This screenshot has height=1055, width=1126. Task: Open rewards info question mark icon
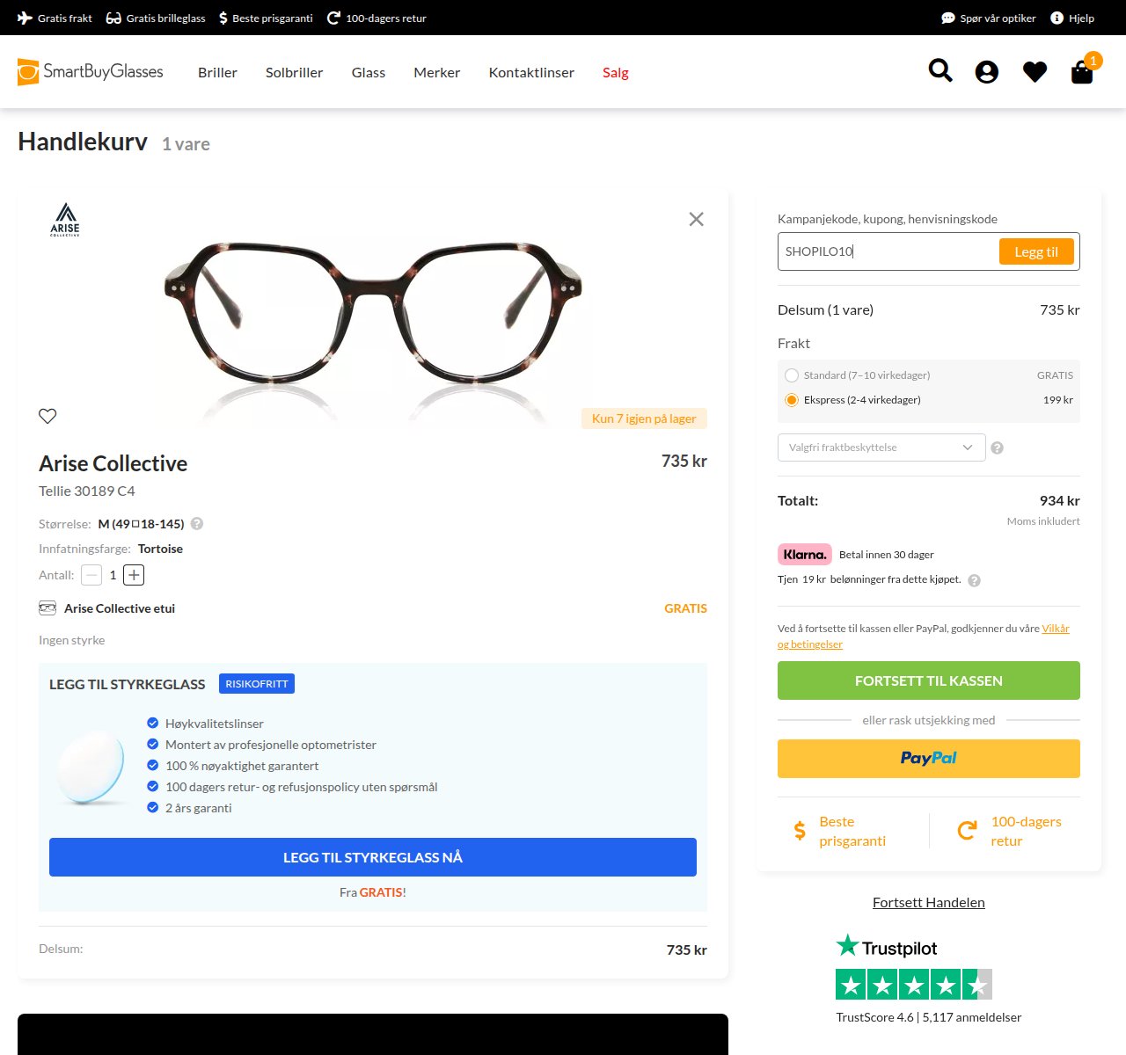point(974,580)
